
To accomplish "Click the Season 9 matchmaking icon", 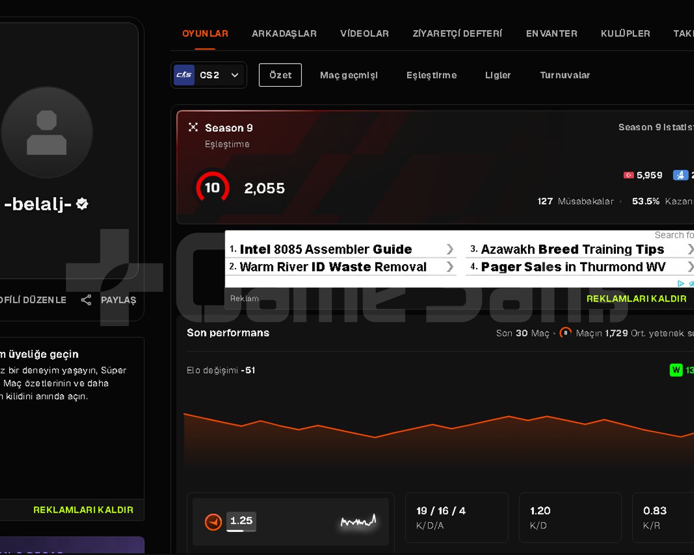I will coord(193,127).
